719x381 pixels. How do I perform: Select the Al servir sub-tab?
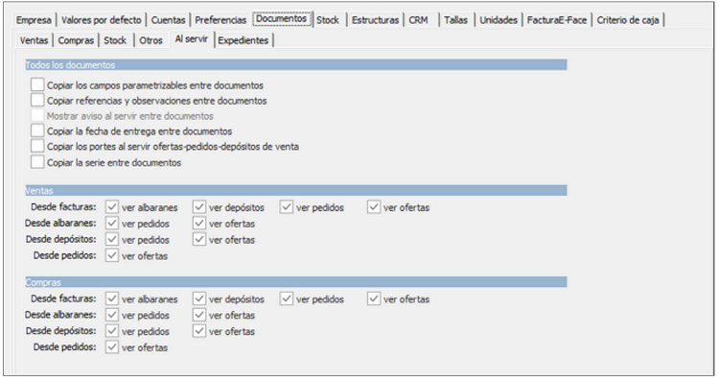pyautogui.click(x=192, y=39)
